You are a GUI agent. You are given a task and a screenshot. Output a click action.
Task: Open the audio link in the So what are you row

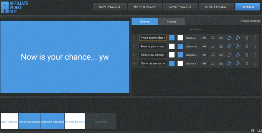click(192, 64)
